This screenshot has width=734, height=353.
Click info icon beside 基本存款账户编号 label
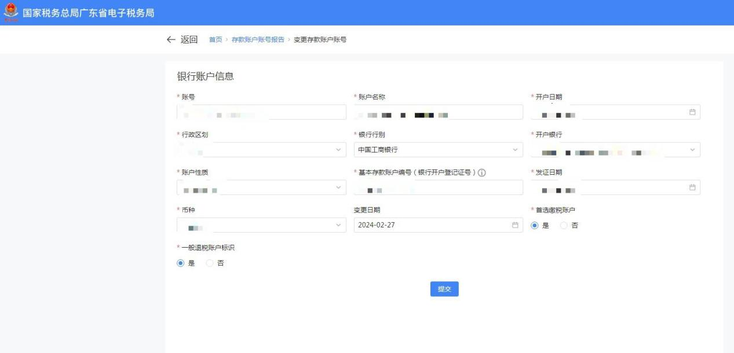coord(481,172)
